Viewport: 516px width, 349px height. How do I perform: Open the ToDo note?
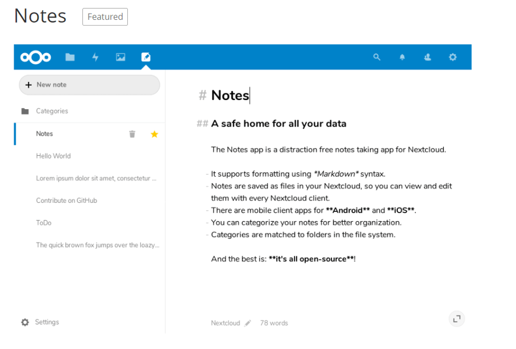[90, 223]
